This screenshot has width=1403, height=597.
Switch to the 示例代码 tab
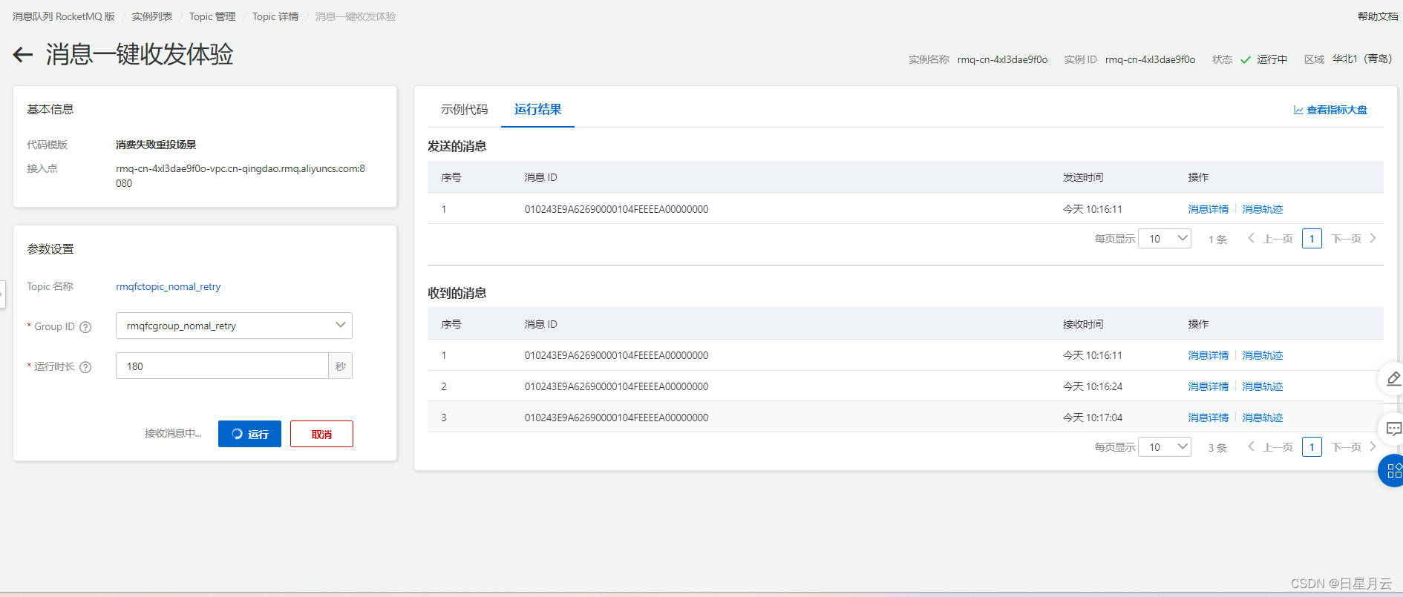[x=464, y=110]
